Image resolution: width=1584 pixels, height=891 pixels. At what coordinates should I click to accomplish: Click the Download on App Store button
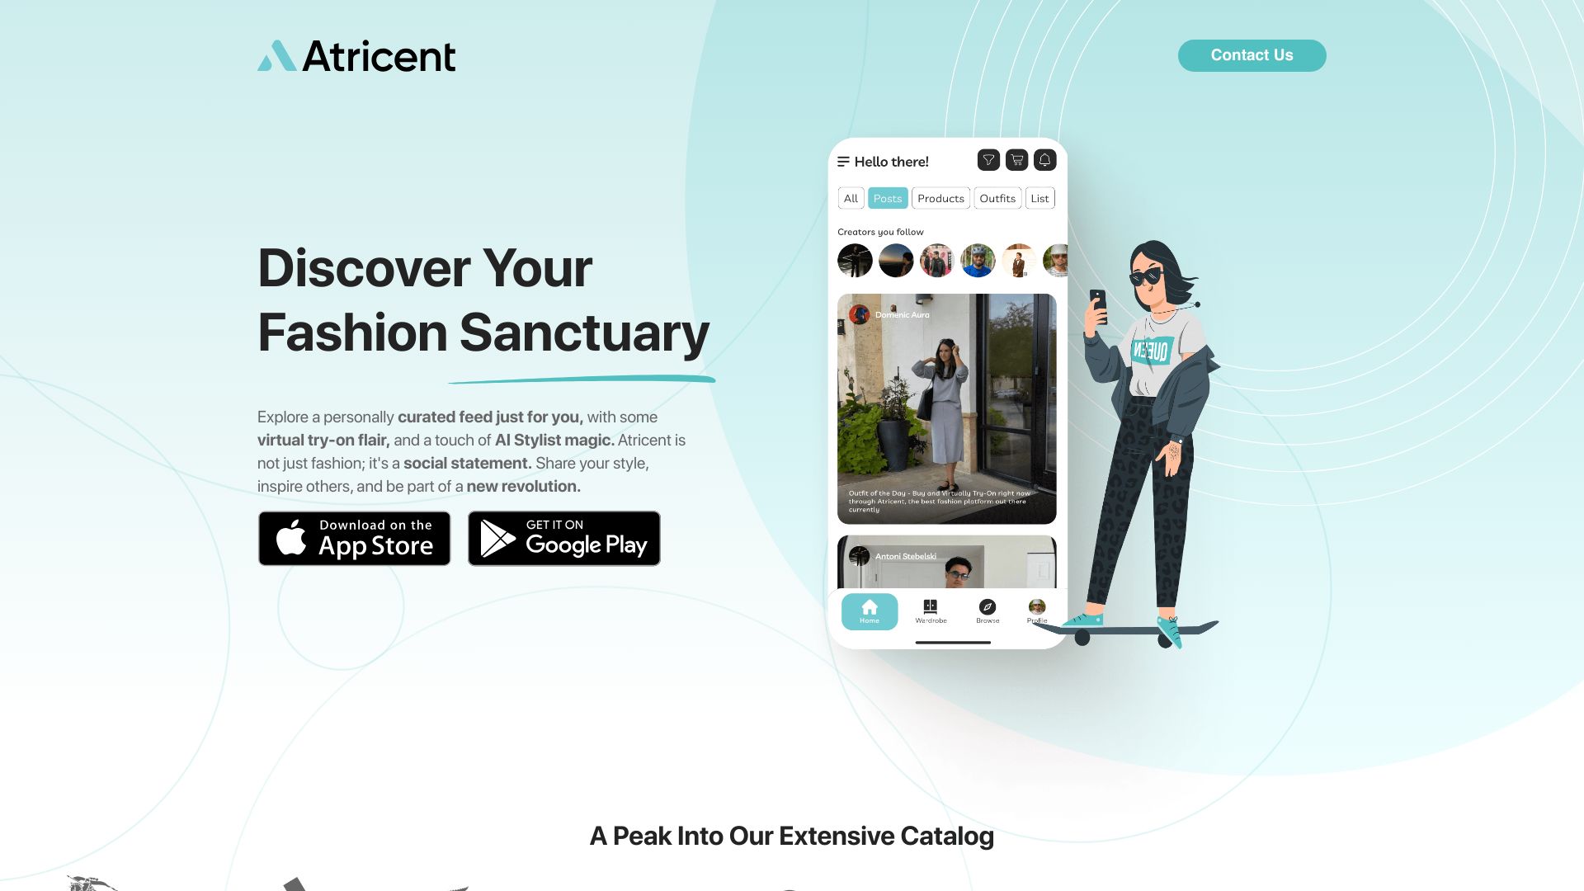click(354, 537)
